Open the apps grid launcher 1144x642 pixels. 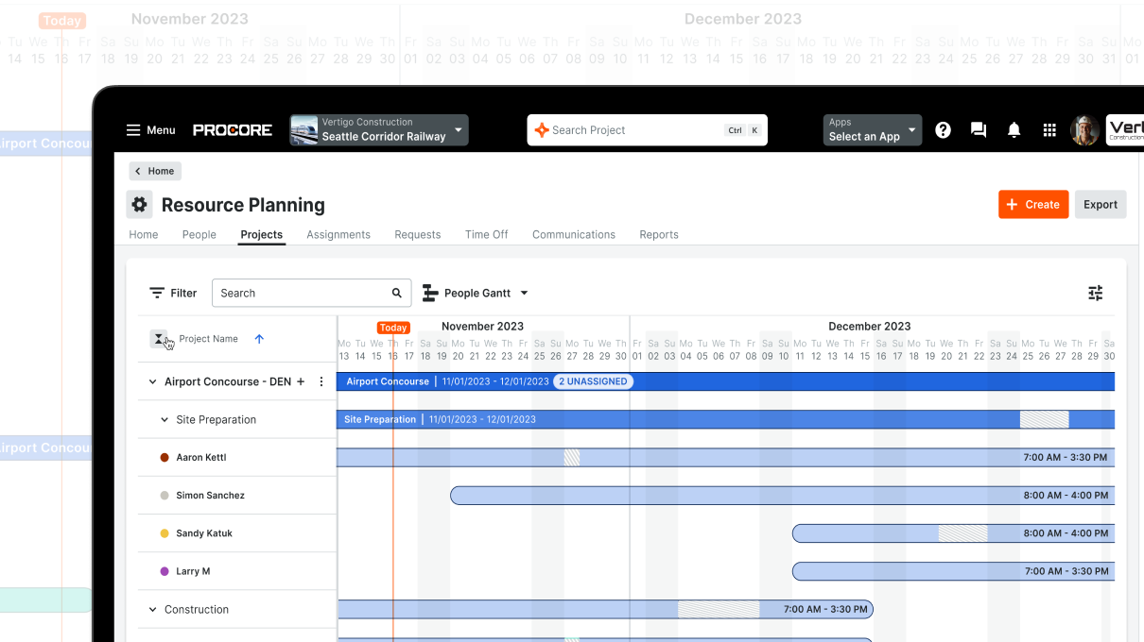[1049, 129]
